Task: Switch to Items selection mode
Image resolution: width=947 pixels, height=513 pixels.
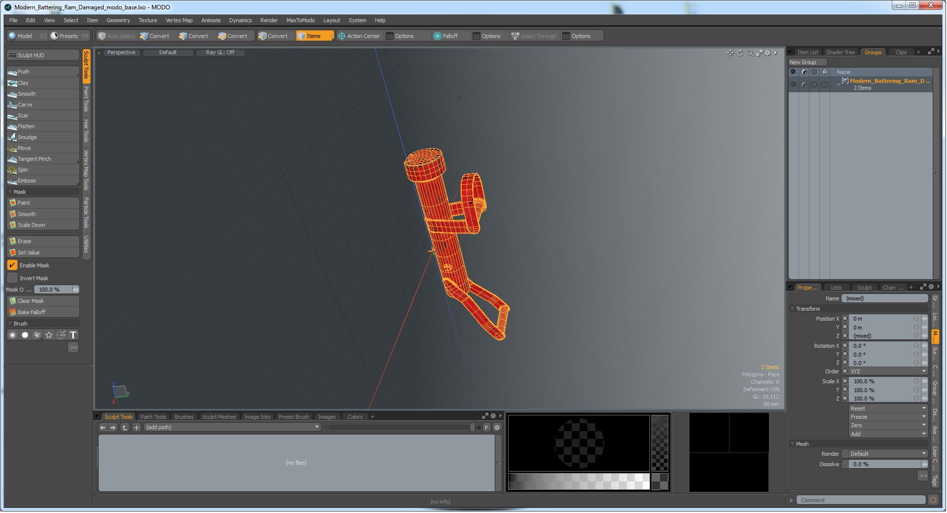Action: (314, 36)
